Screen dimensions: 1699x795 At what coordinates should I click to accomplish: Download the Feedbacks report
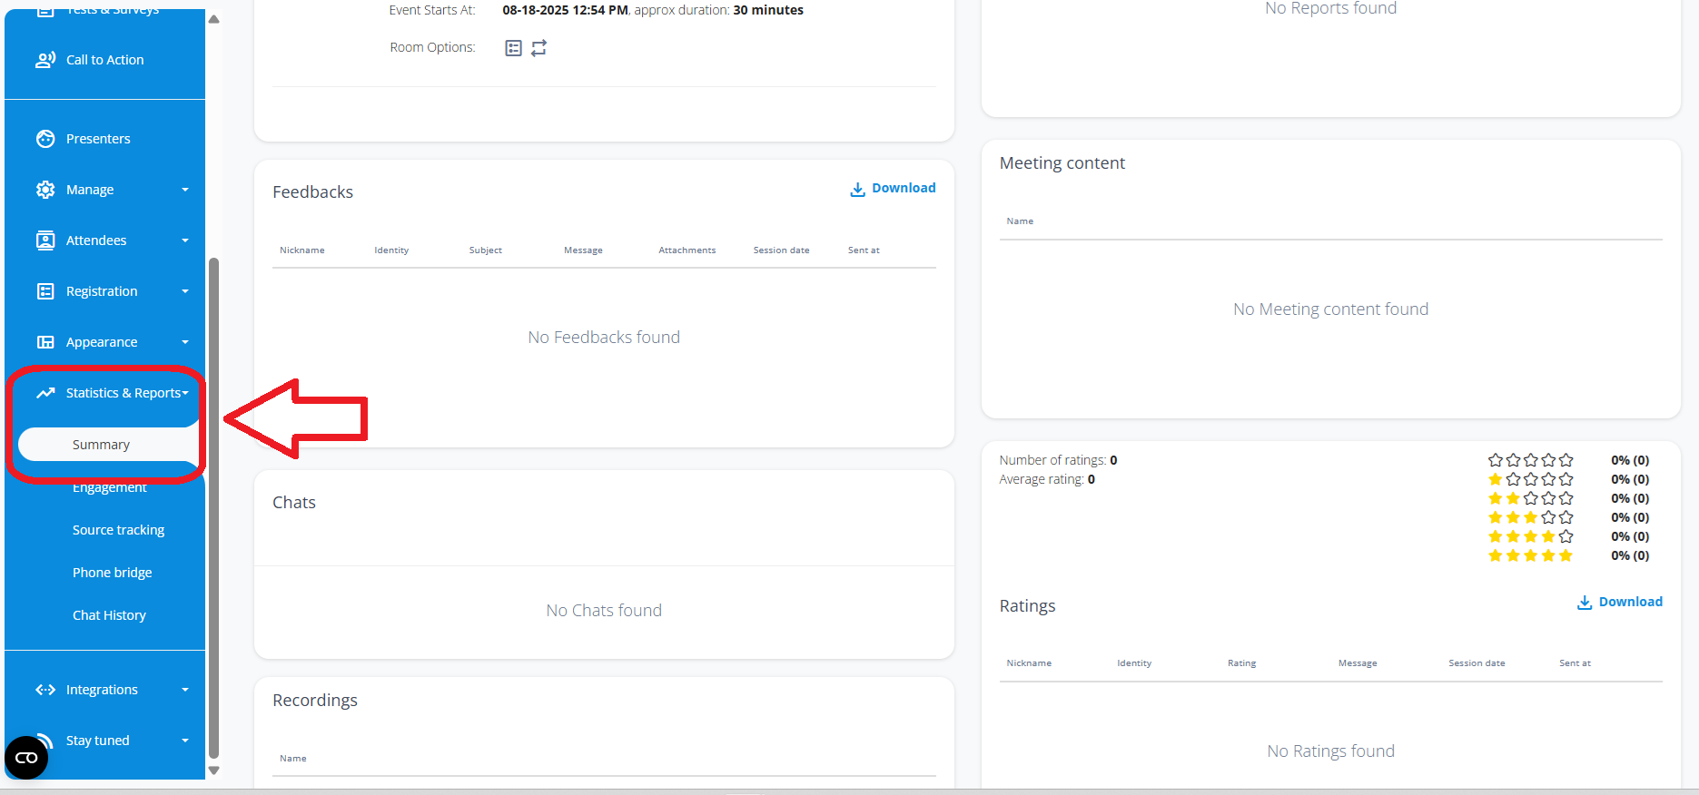coord(893,189)
